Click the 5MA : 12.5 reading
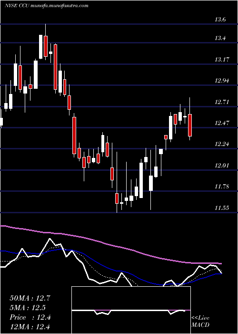Screen dimensions: 238x334 (x=28, y=308)
